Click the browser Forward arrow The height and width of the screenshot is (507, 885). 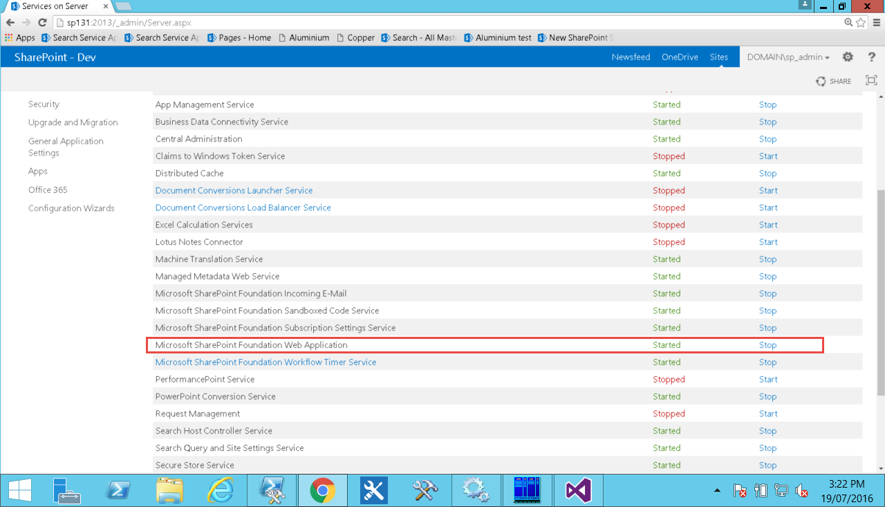tap(26, 22)
